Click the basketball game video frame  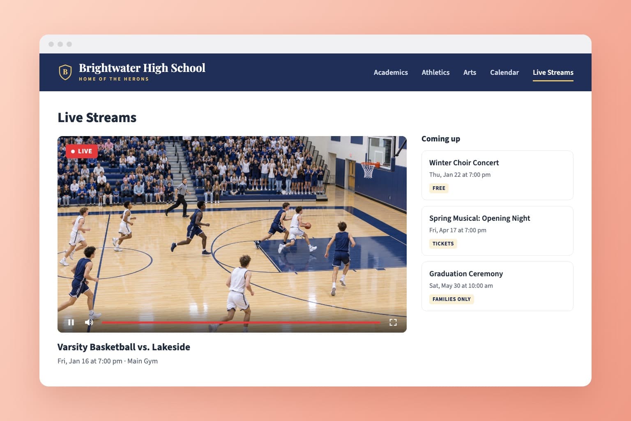tap(232, 234)
